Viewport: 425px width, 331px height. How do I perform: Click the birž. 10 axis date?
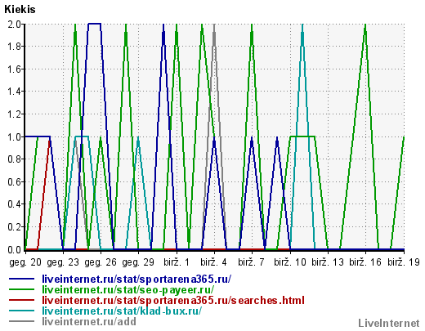tap(290, 262)
